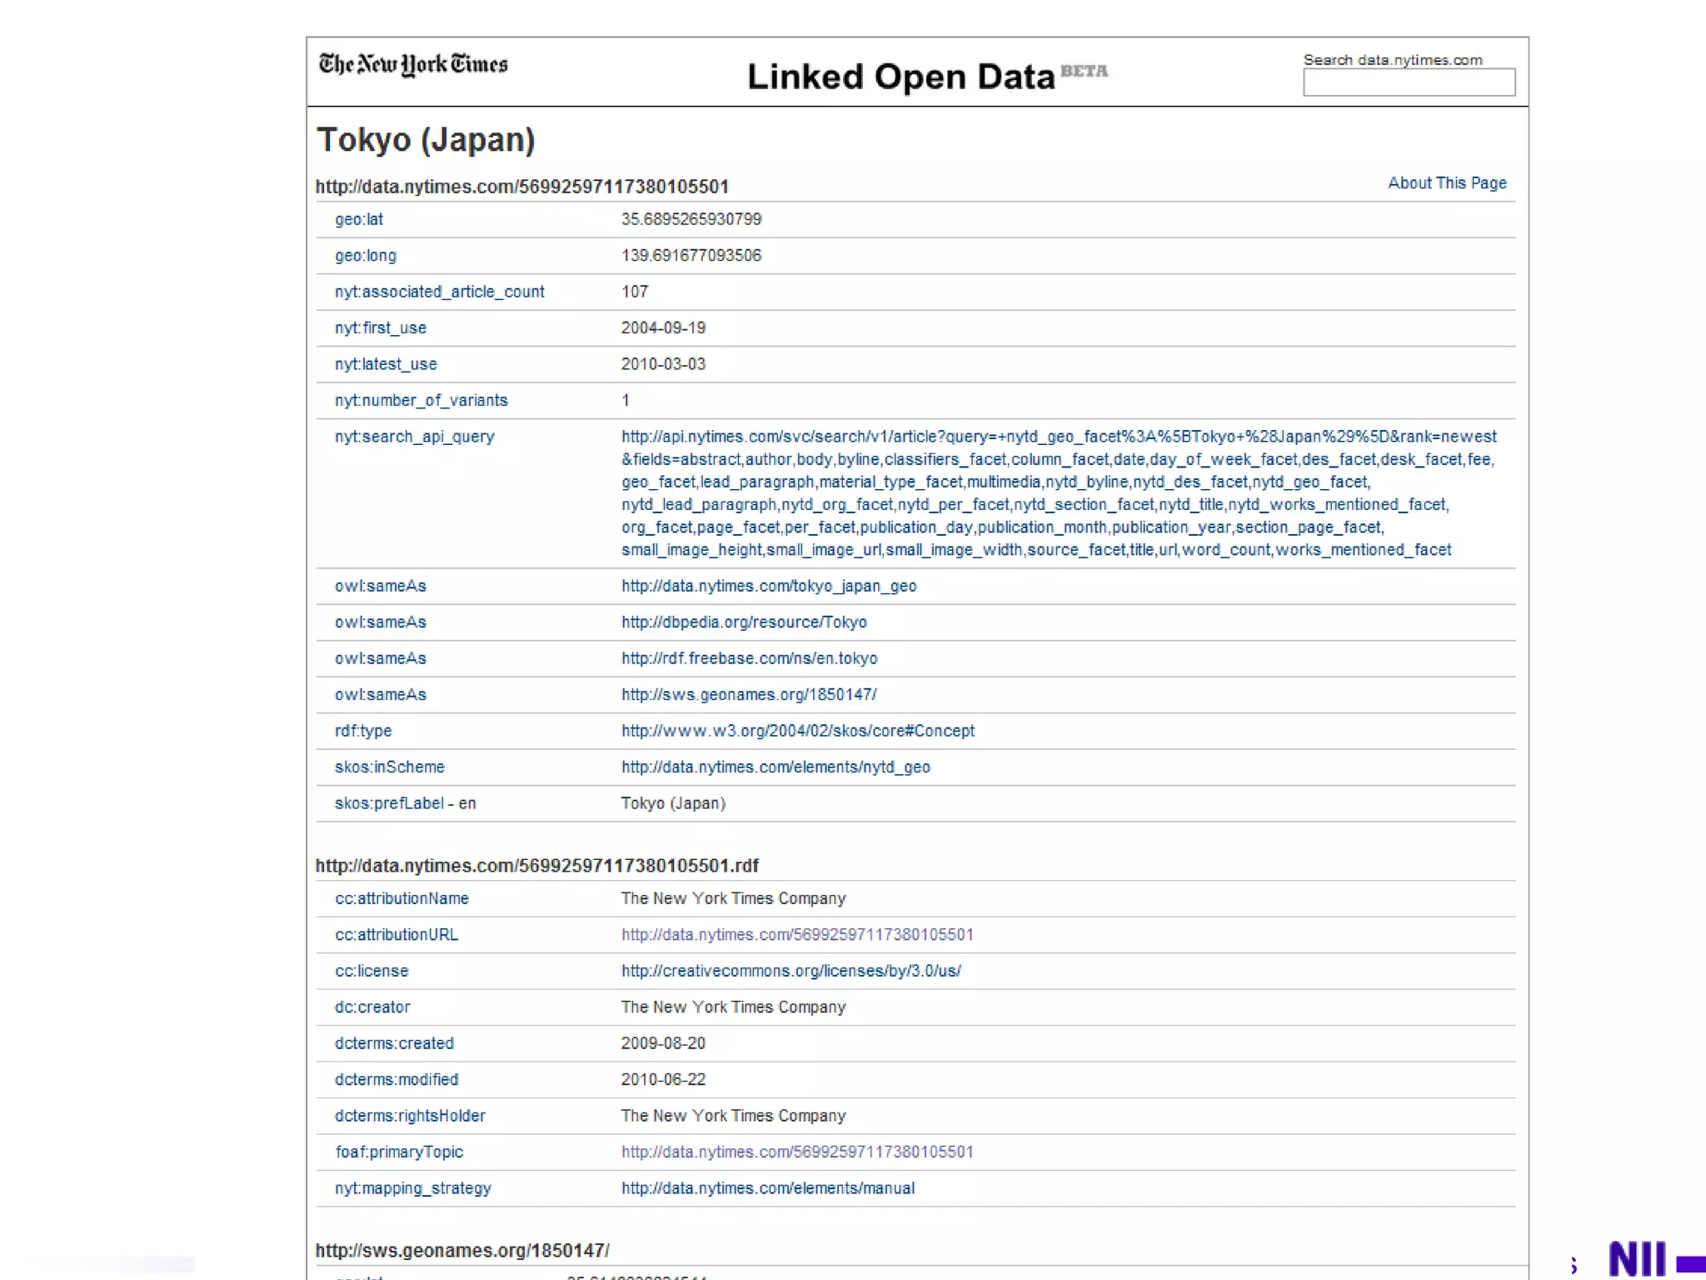This screenshot has width=1706, height=1280.
Task: Open the skos core#Concept rdf:type link
Action: 797,731
